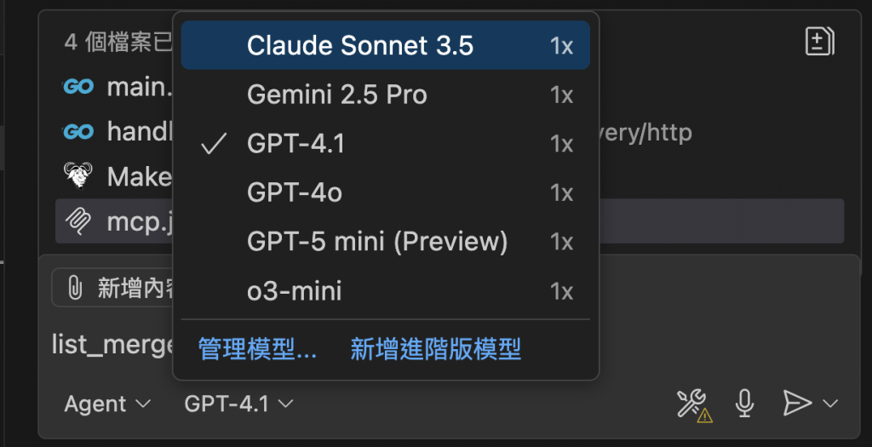Click the 新增進階版模型 link
This screenshot has height=447, width=872.
coord(435,349)
